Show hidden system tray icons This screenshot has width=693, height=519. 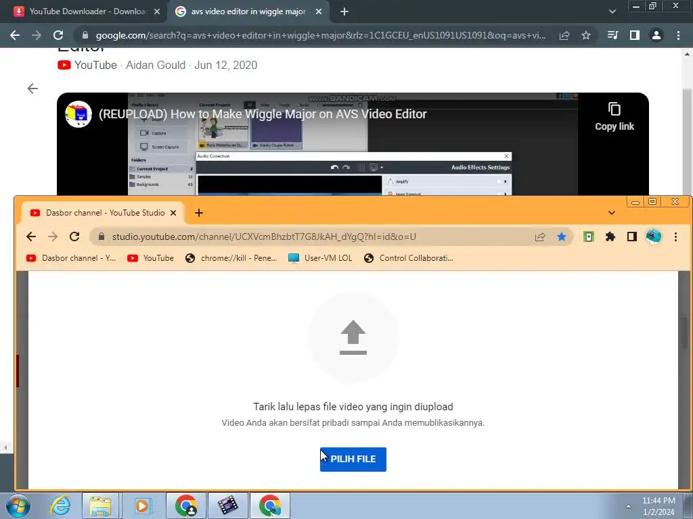click(628, 506)
